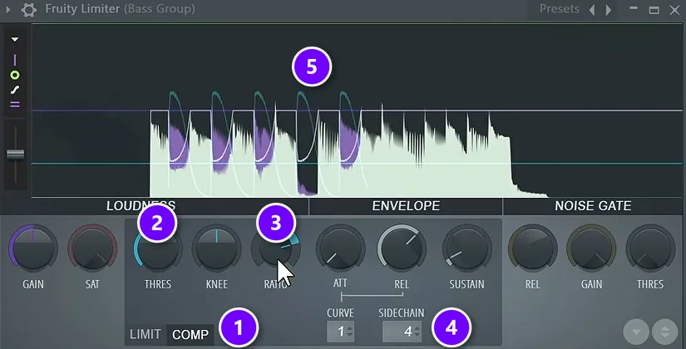Screen dimensions: 686x349
Task: Click the NOISE GATE section header
Action: [593, 206]
